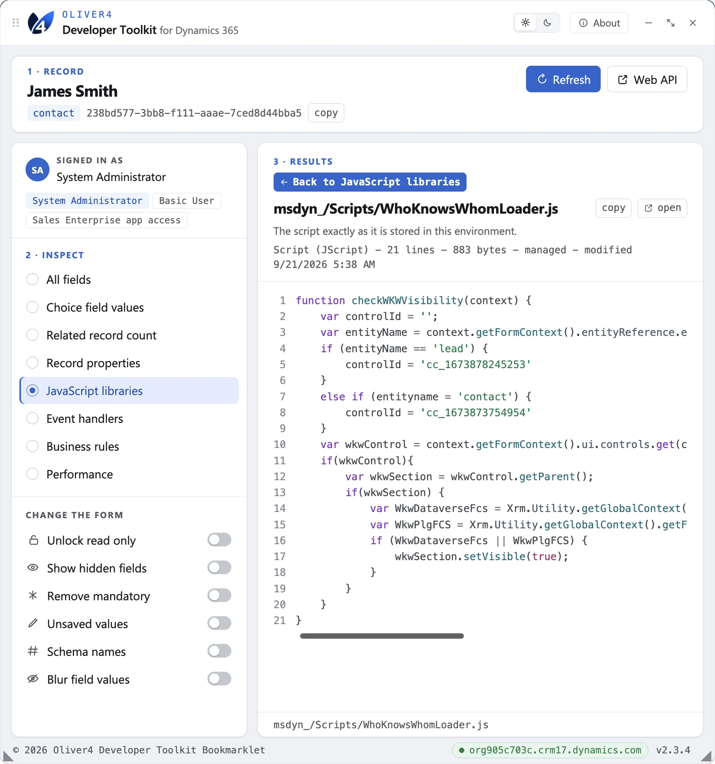Screen dimensions: 715x764
Task: Click the hash icon beside Schema names
Action: [33, 651]
